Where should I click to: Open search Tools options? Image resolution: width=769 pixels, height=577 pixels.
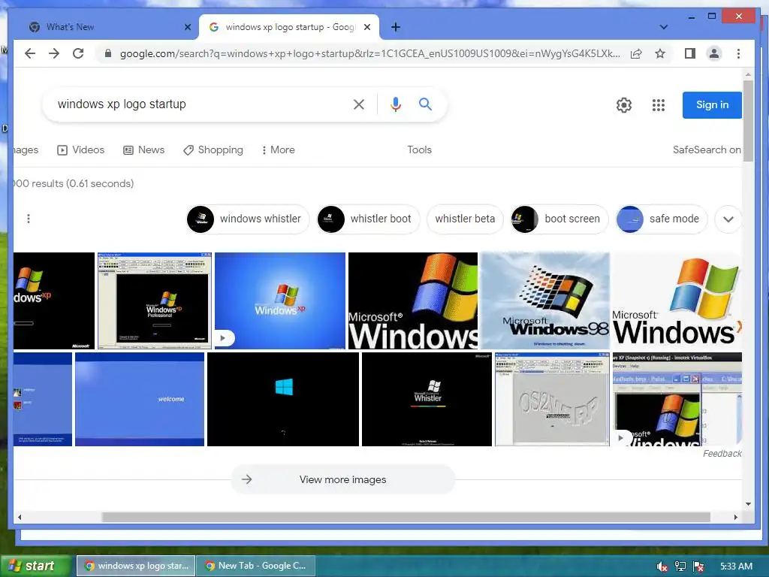pos(419,150)
